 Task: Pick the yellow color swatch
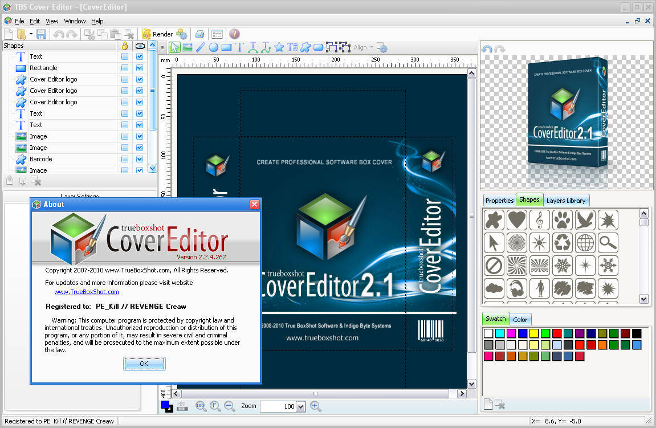(534, 333)
